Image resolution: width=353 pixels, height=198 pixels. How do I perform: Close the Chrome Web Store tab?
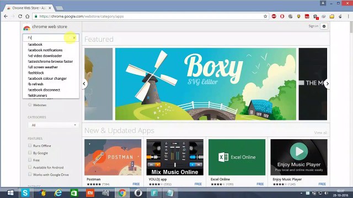[50, 8]
